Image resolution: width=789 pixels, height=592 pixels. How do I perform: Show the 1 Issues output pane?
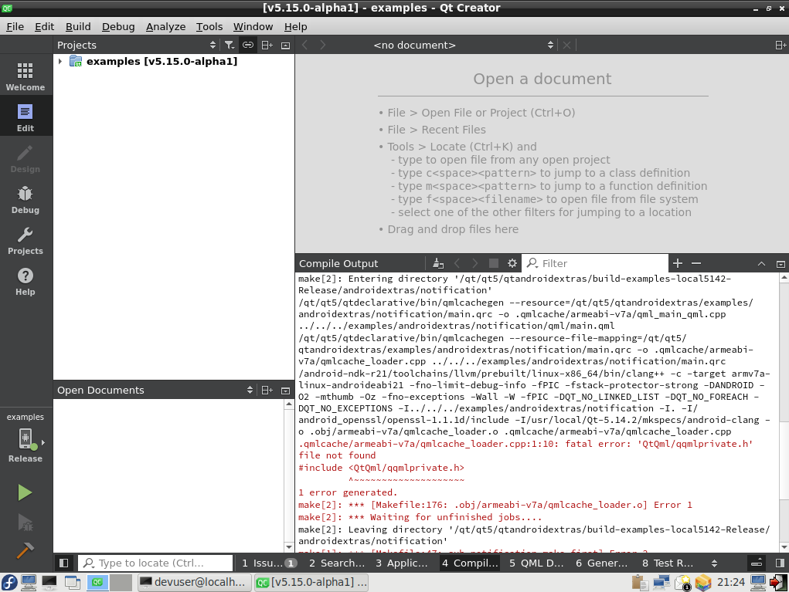click(269, 563)
